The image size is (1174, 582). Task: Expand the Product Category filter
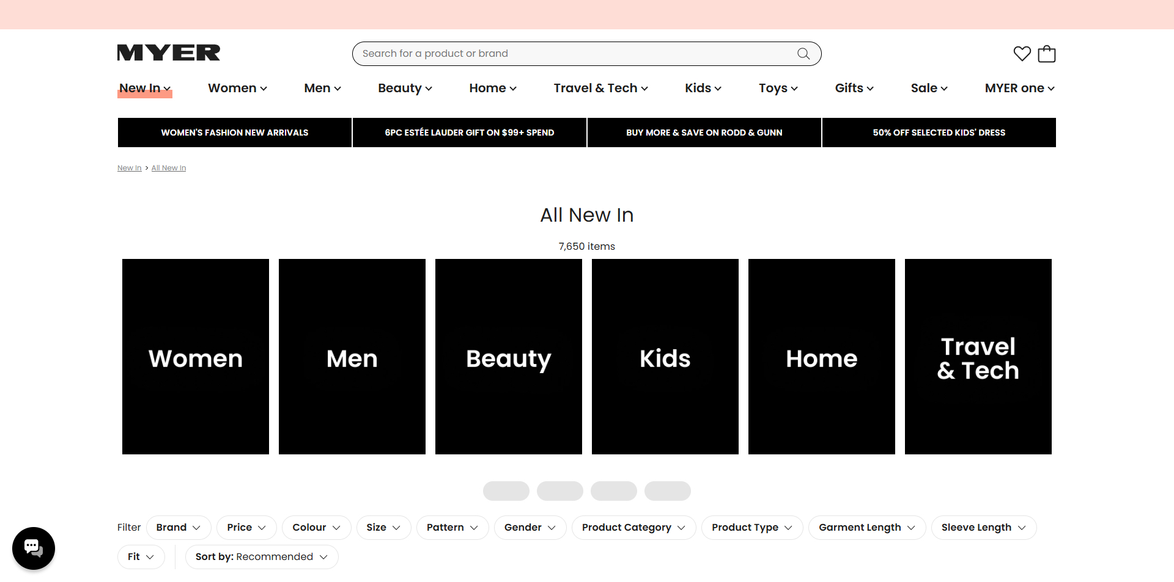tap(633, 528)
